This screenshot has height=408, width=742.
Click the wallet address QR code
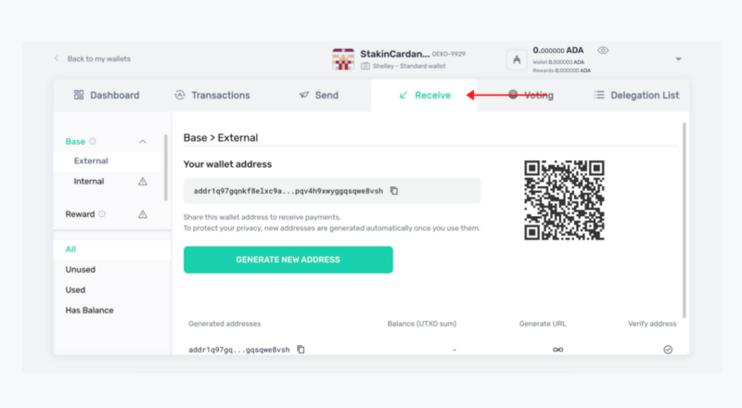point(564,200)
